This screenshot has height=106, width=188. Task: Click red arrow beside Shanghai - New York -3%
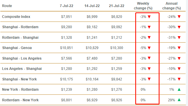pos(149,79)
